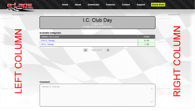The width and height of the screenshot is (195, 111).
Task: Navigate to Downloads
Action: point(94,5)
